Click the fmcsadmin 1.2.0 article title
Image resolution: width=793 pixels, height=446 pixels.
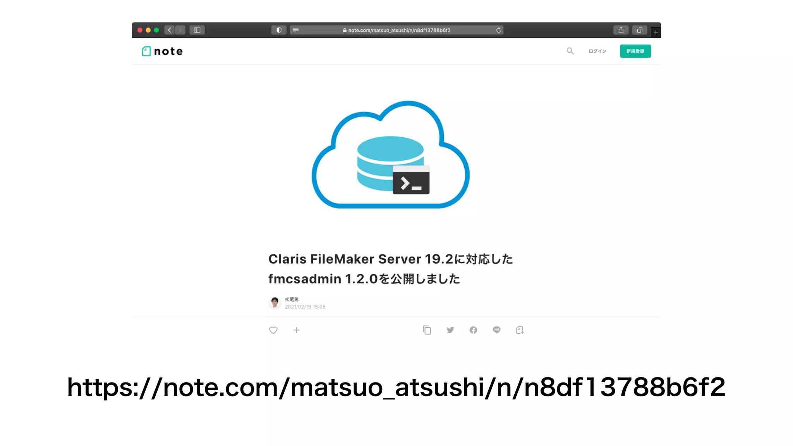pos(391,269)
